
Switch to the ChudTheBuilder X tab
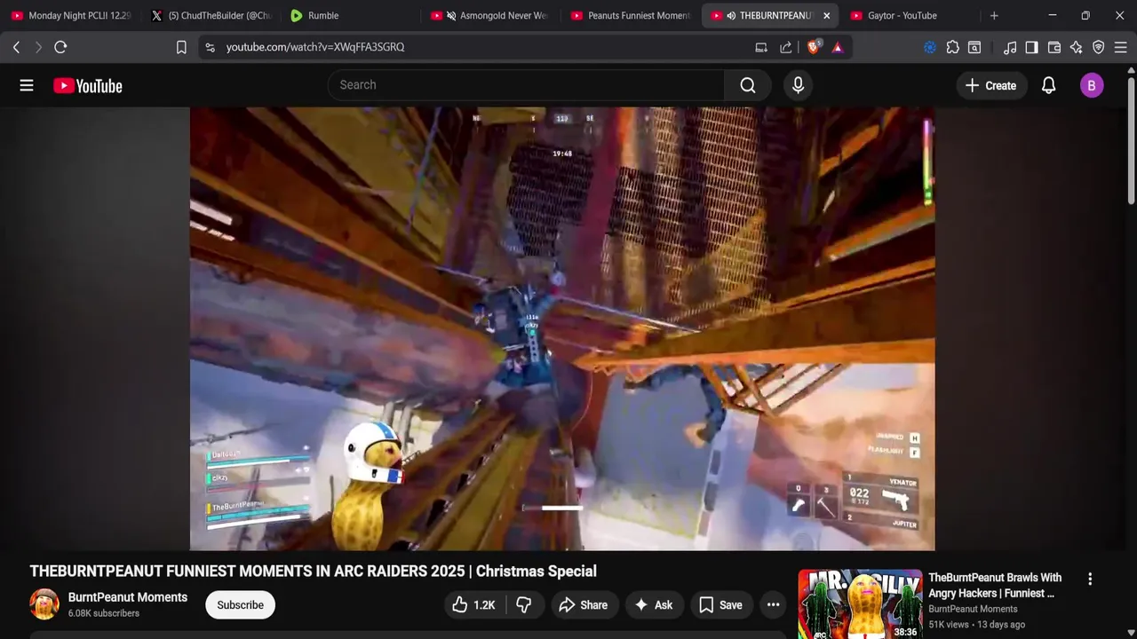[211, 15]
